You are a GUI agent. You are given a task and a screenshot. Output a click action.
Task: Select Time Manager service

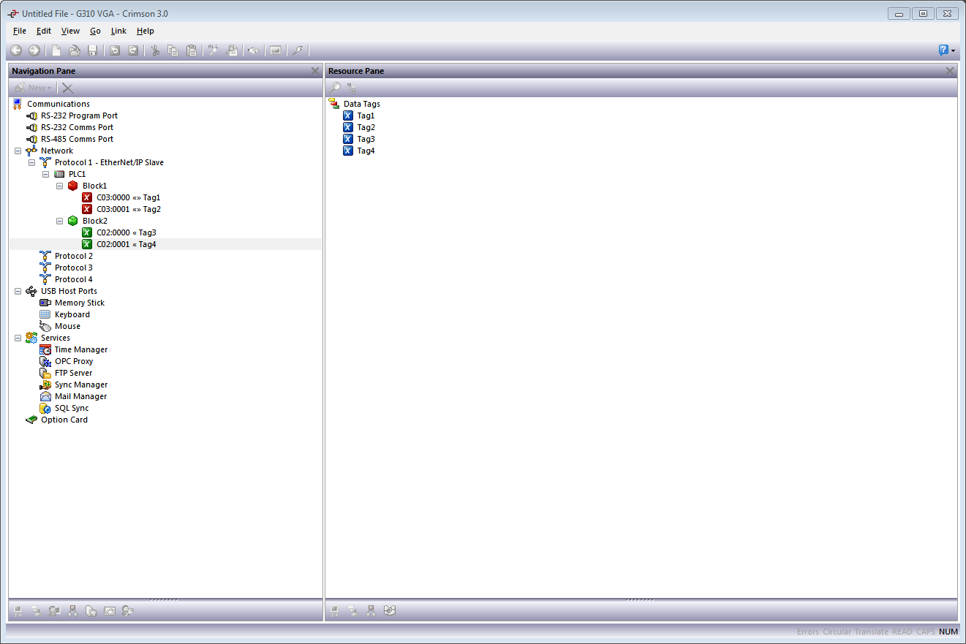pos(81,349)
